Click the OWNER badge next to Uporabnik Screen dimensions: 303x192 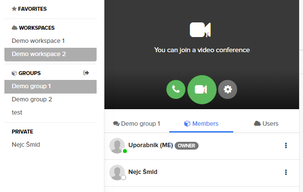pos(186,146)
